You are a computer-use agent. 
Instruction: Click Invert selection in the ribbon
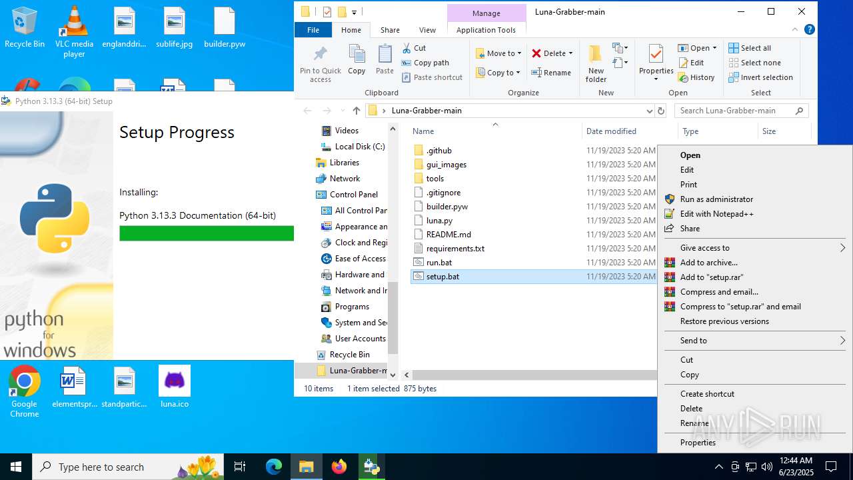(x=760, y=77)
